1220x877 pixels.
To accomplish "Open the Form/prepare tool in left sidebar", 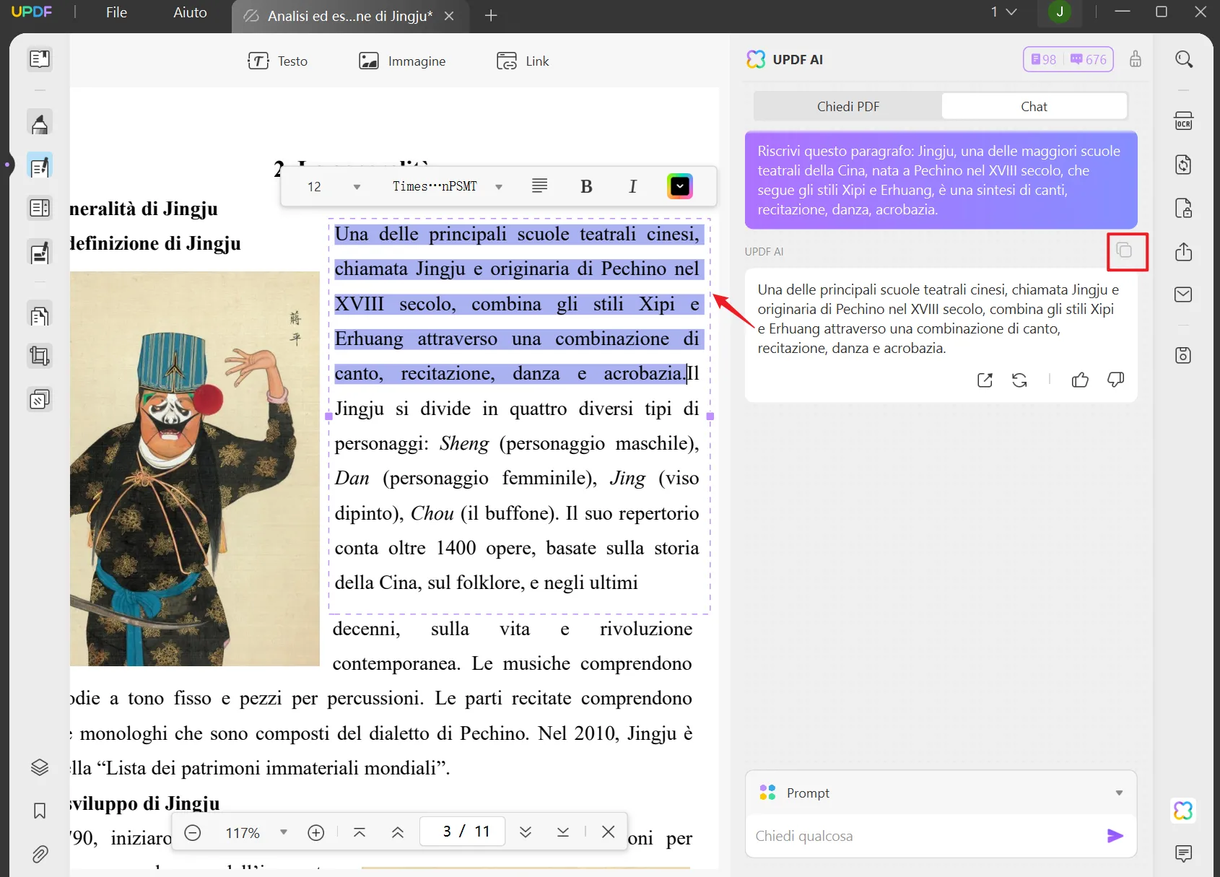I will pos(40,253).
